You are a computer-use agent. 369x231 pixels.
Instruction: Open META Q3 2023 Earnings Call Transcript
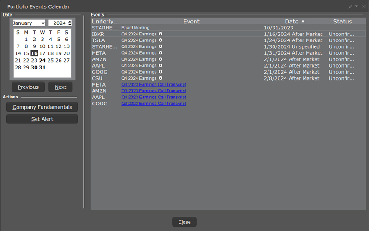(154, 85)
